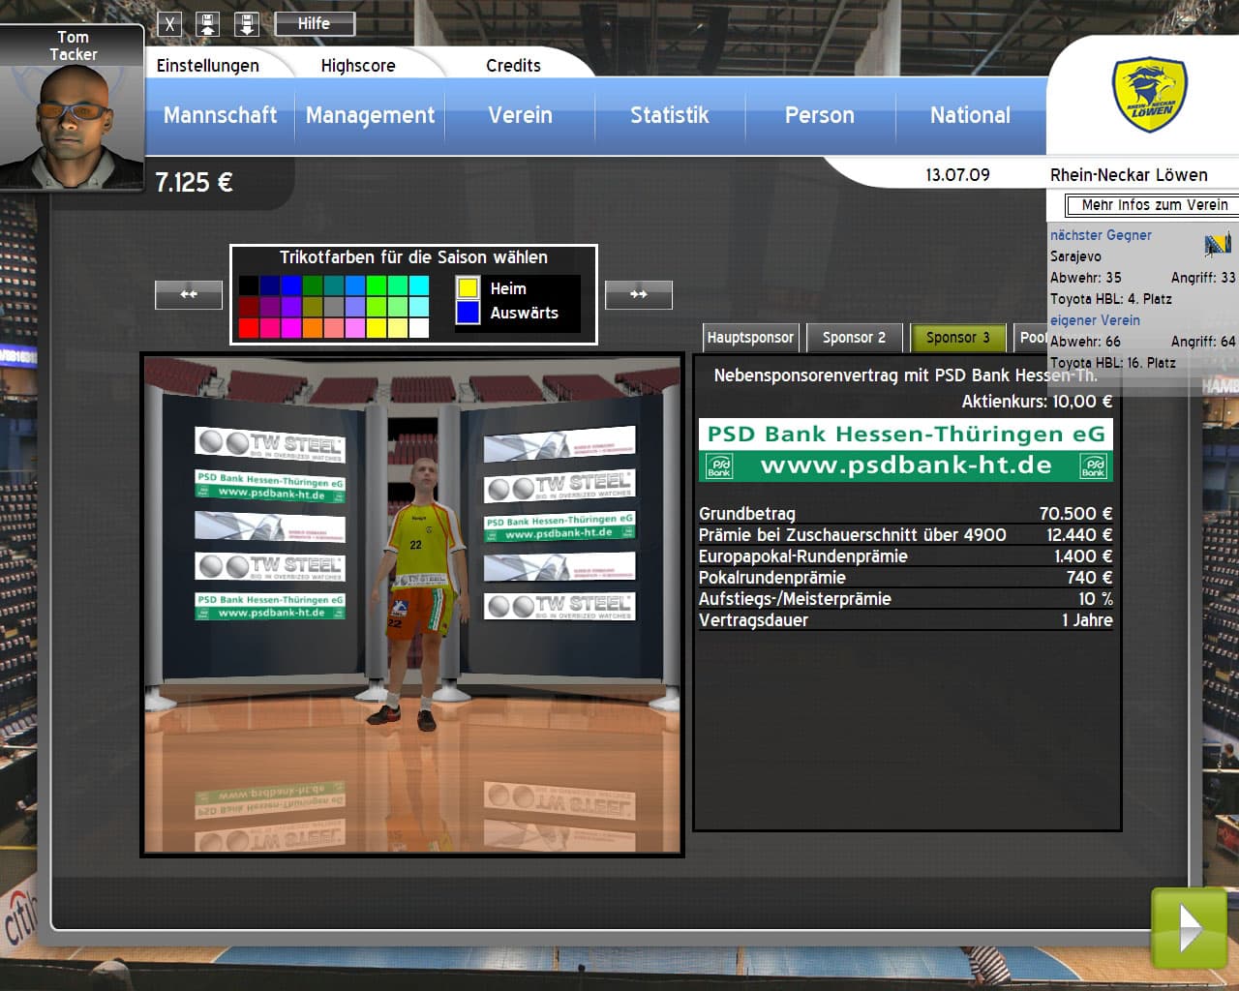
Task: Click the Europapokal-Rundenprämie row
Action: (x=905, y=556)
